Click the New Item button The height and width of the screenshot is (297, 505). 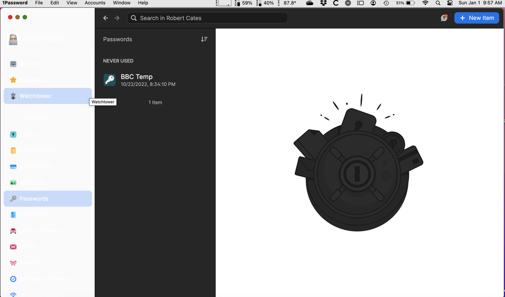(x=477, y=18)
